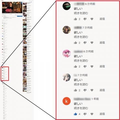120x120 pixels.
Task: Play the guitar video in the player
Action: [x=12, y=7]
